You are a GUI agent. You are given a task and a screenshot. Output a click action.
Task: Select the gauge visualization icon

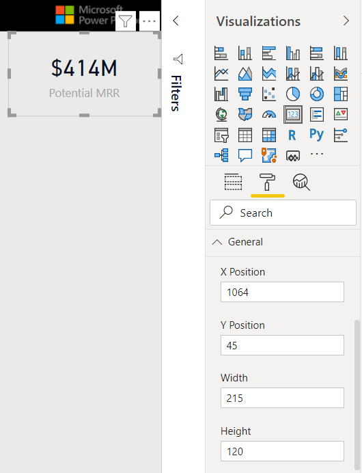pyautogui.click(x=269, y=115)
